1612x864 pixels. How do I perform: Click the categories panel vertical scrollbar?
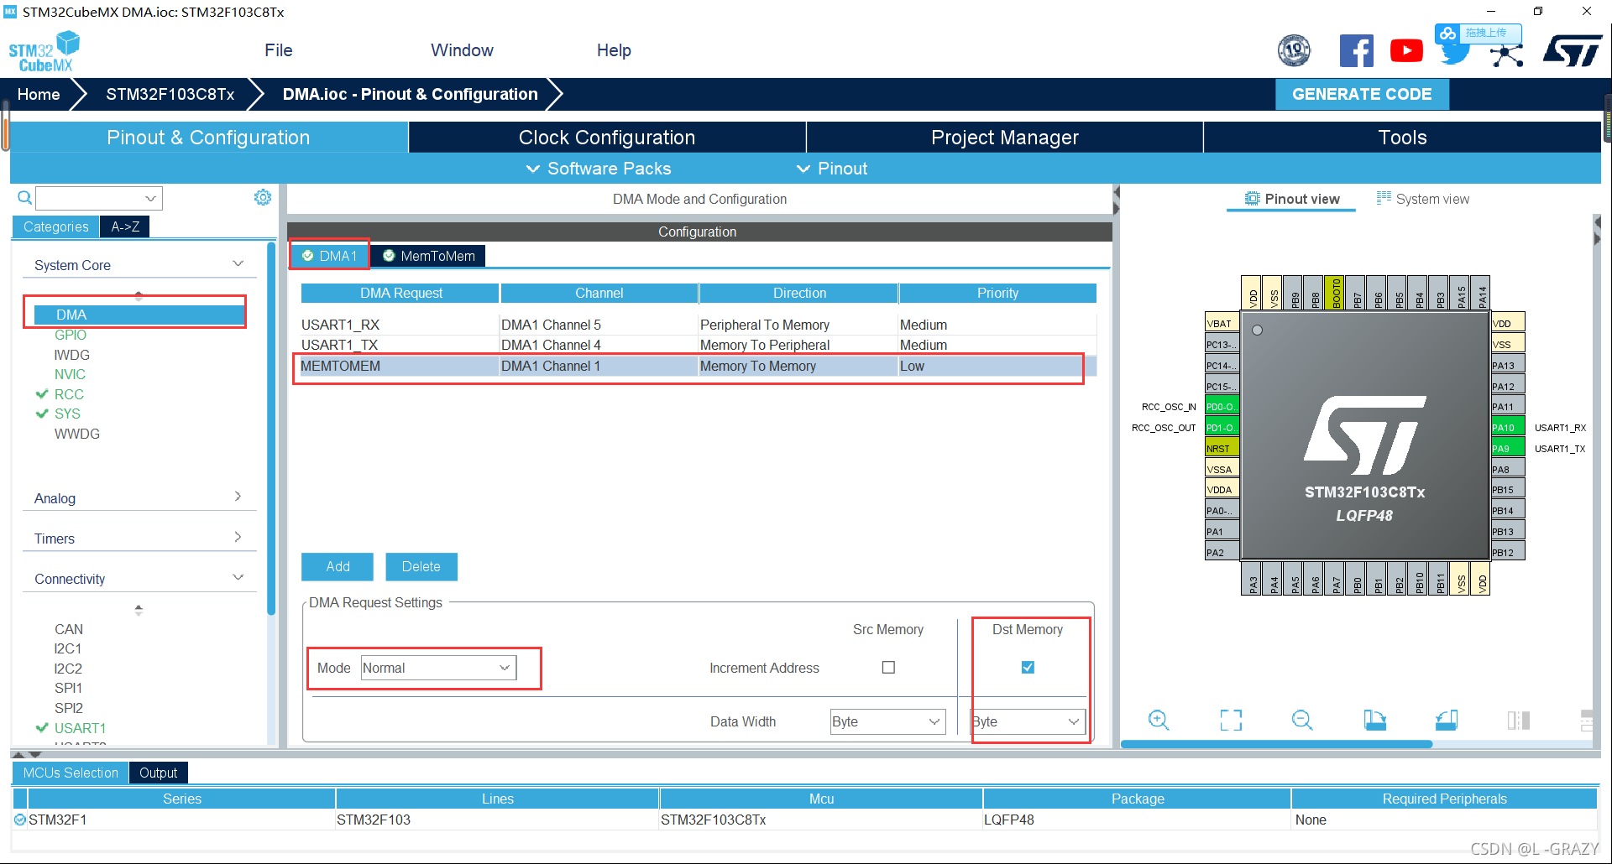coord(271,428)
